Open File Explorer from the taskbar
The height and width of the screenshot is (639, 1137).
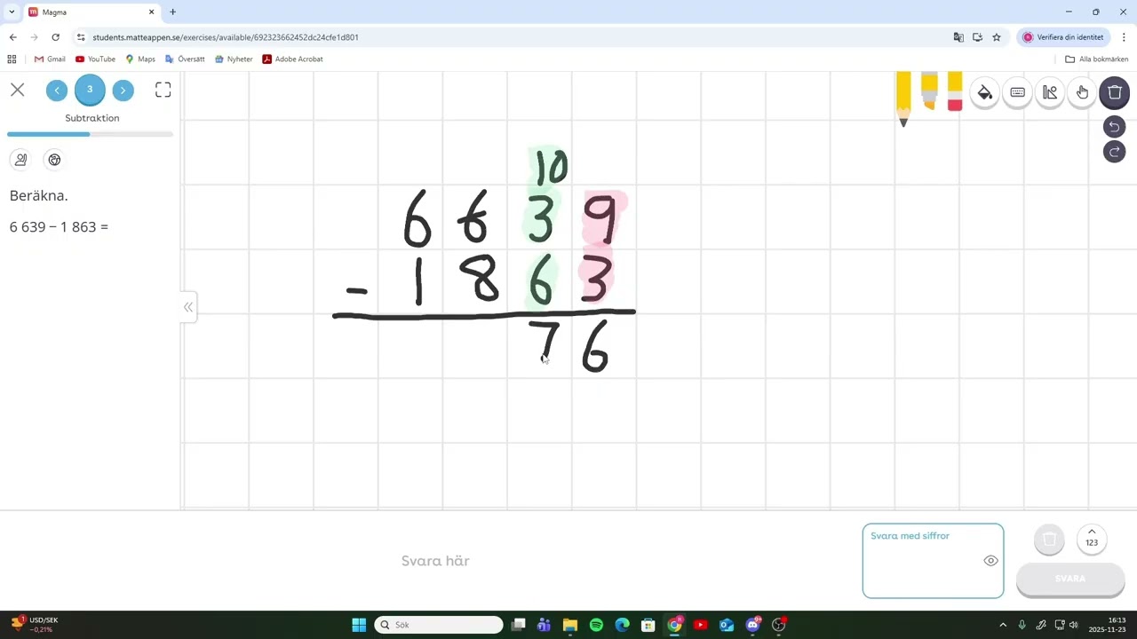coord(570,625)
